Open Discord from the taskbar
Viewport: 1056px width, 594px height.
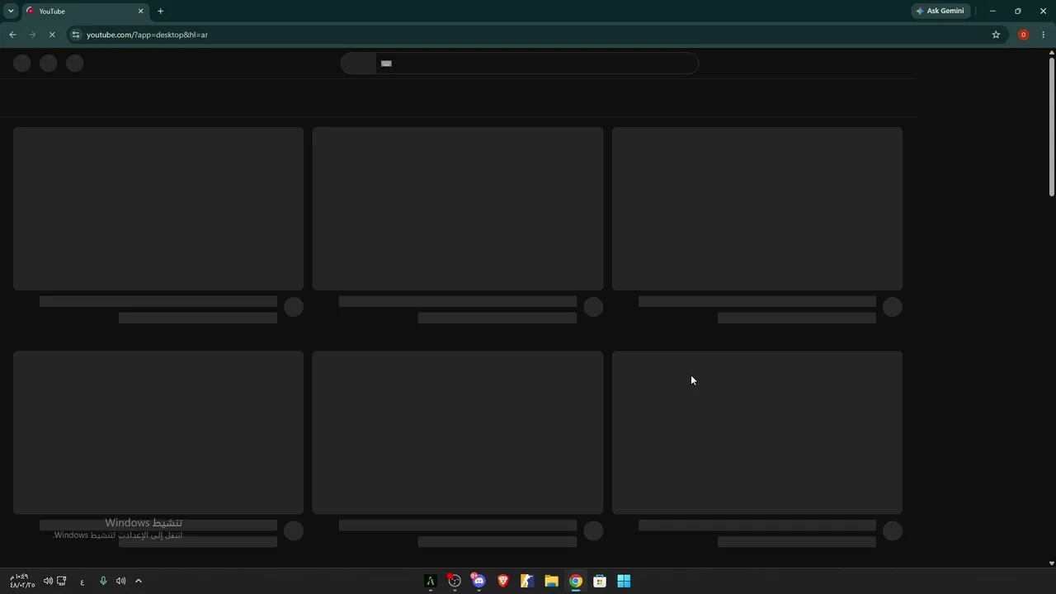(x=478, y=581)
